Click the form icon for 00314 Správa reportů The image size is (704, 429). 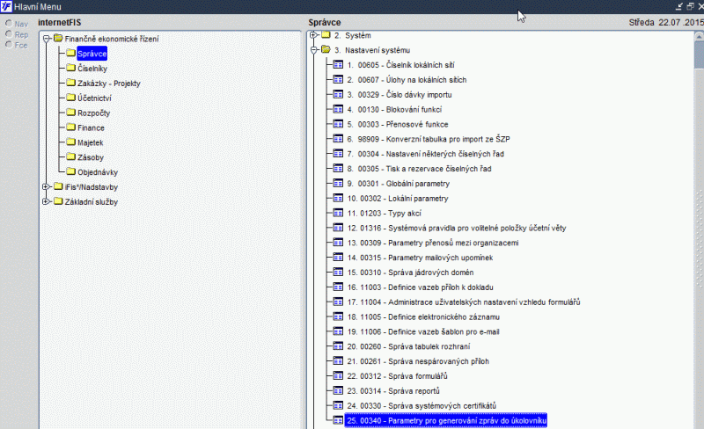(x=338, y=390)
